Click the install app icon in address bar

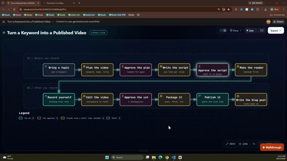pyautogui.click(x=224, y=9)
